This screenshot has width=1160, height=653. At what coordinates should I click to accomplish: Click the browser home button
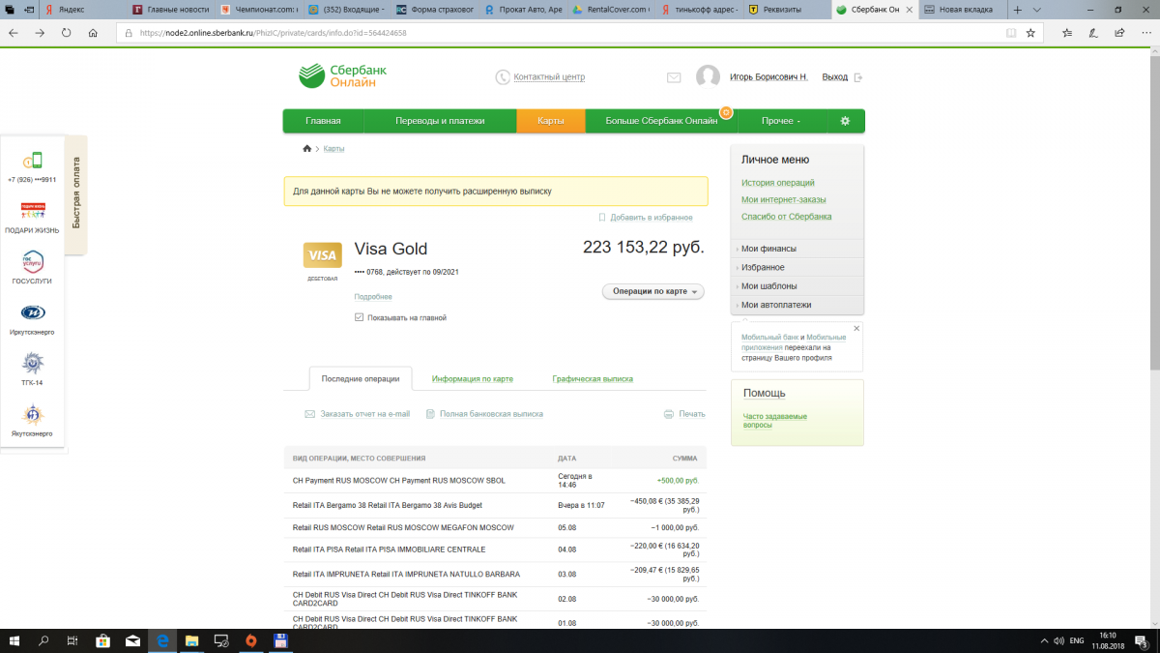[x=93, y=32]
